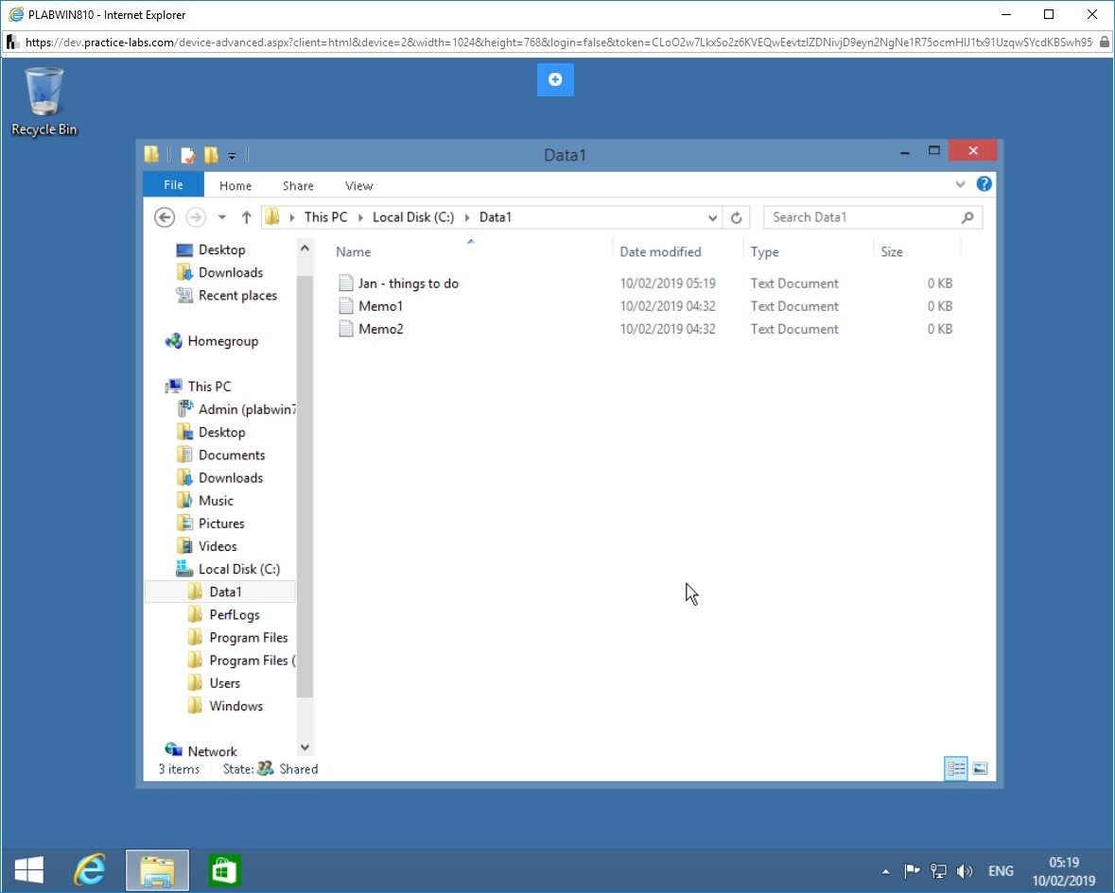Open the Users folder in the tree
Image resolution: width=1115 pixels, height=893 pixels.
(x=224, y=682)
